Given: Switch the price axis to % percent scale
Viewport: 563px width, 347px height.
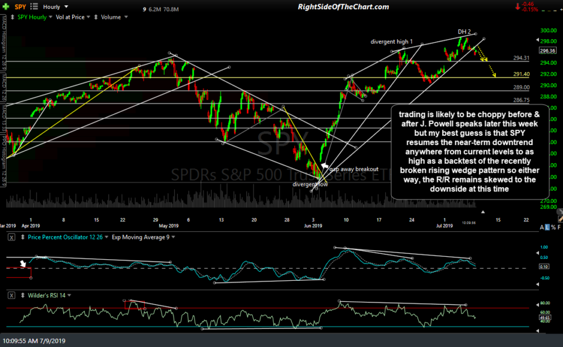Looking at the screenshot, I should tap(552, 227).
